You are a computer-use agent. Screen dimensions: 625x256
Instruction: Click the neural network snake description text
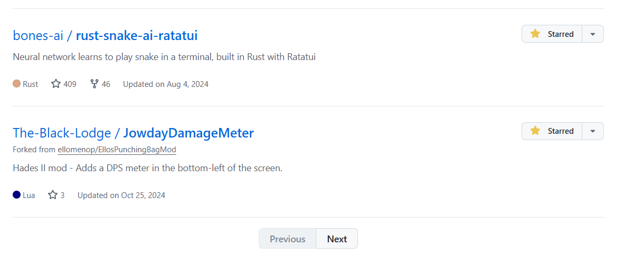pyautogui.click(x=164, y=57)
